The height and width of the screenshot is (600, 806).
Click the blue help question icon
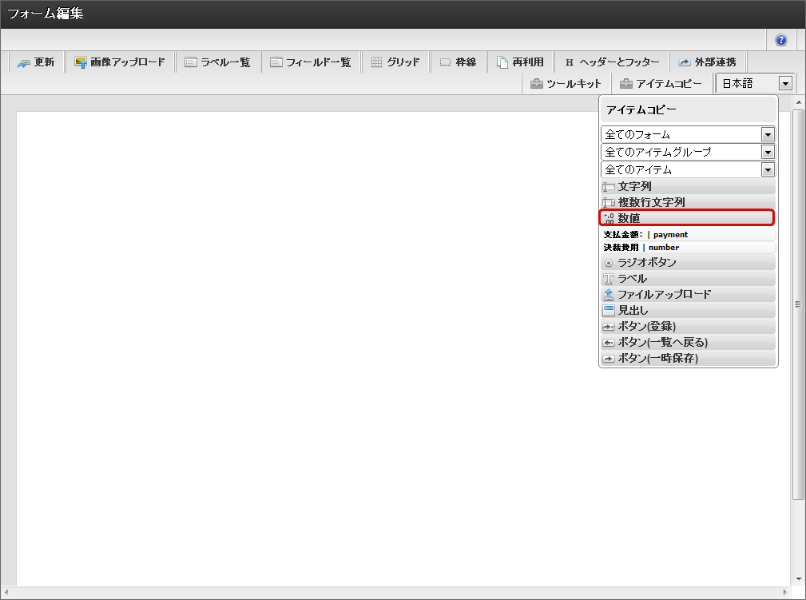pyautogui.click(x=780, y=40)
